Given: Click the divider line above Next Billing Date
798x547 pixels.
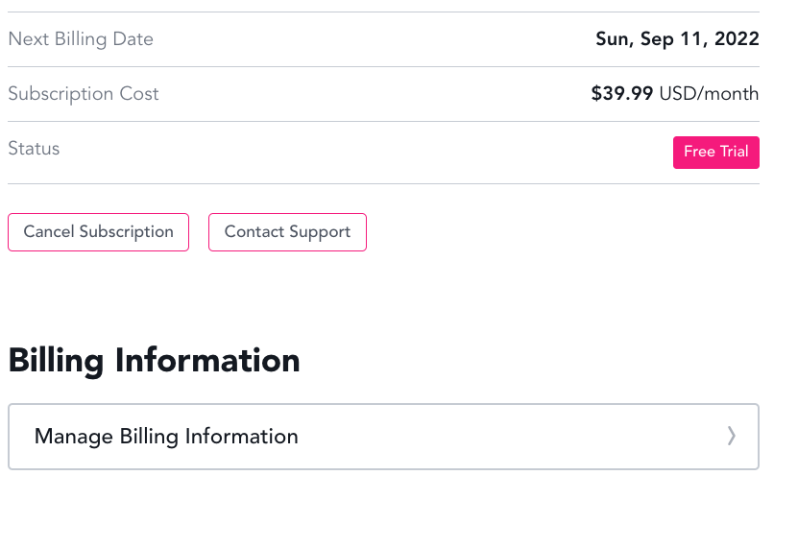Looking at the screenshot, I should tap(383, 12).
